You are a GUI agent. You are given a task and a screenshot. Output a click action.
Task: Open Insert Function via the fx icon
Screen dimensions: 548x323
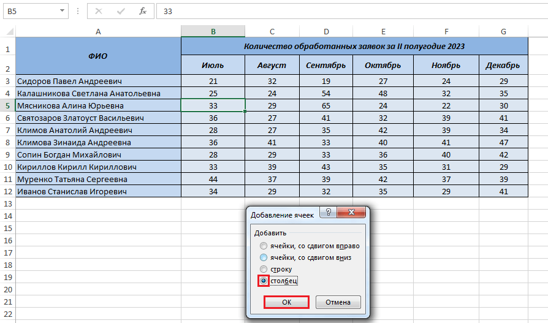click(142, 11)
